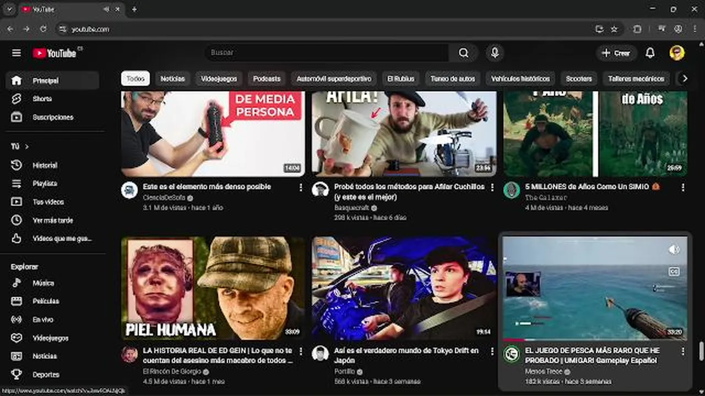Click the Crear button
Screen dimensions: 705x396
(x=616, y=53)
